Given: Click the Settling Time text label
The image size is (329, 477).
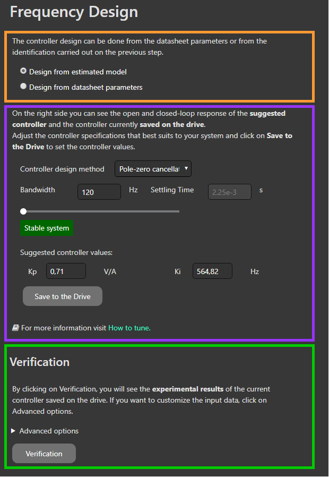Looking at the screenshot, I should click(x=172, y=190).
